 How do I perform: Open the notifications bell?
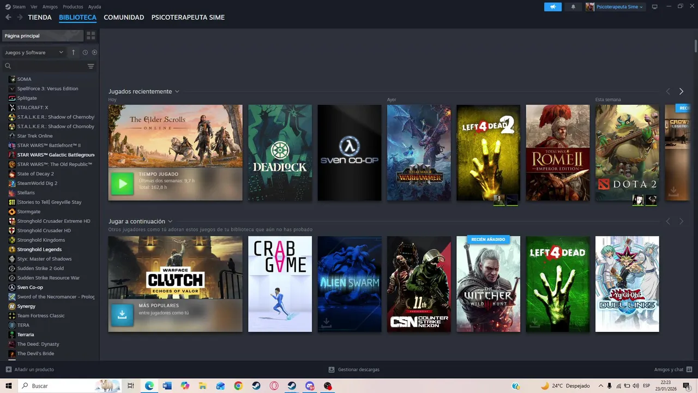click(x=573, y=7)
